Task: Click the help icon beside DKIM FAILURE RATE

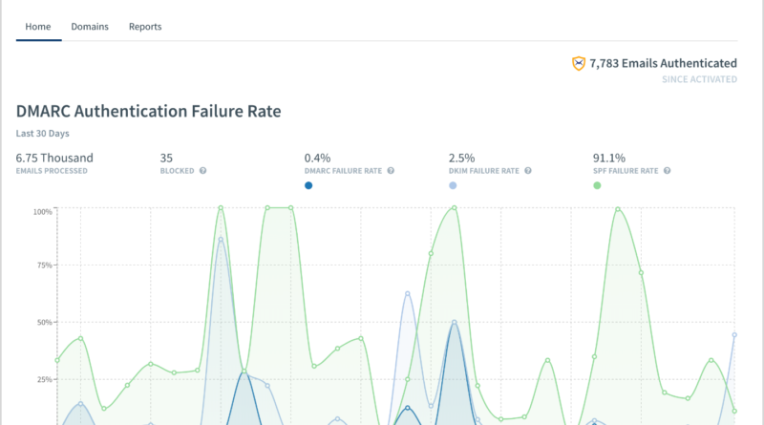Action: [528, 171]
